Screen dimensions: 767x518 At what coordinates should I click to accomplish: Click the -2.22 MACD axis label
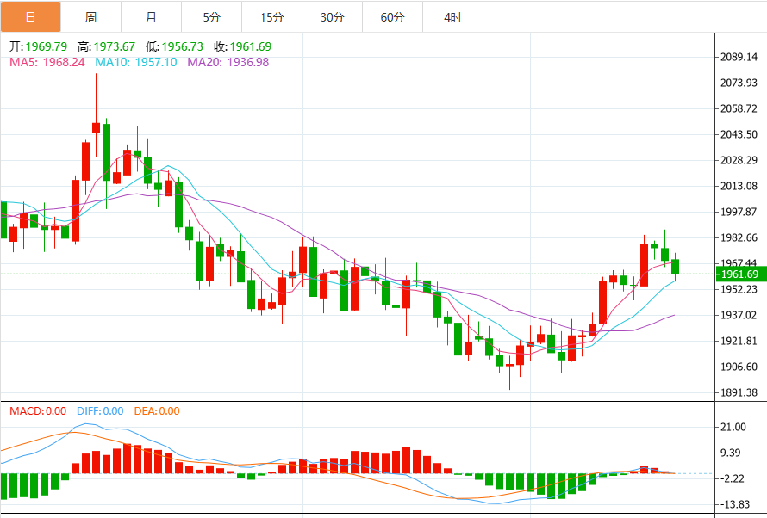pos(733,479)
